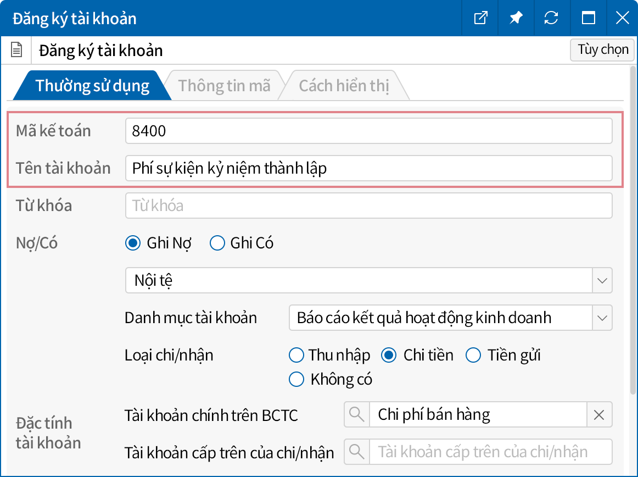Click the Từ khóa input field
Image resolution: width=638 pixels, height=477 pixels.
point(368,206)
